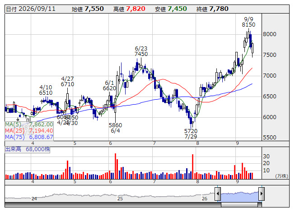This screenshot has height=212, width=295.
Task: Click the low price 7,450
Action: [x=177, y=9]
